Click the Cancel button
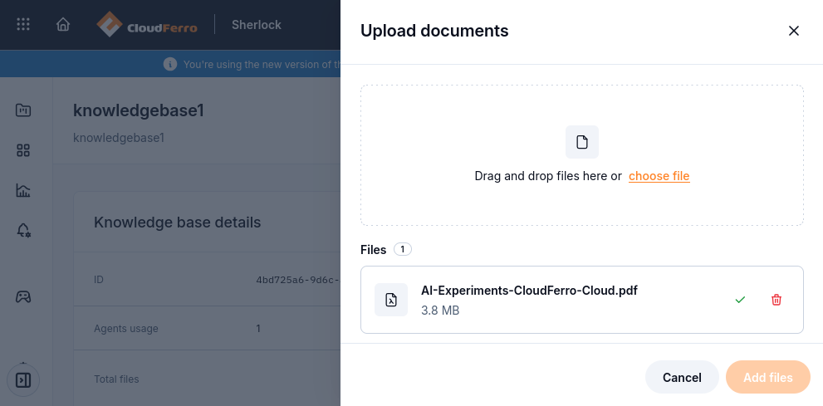The width and height of the screenshot is (823, 406). pyautogui.click(x=682, y=377)
